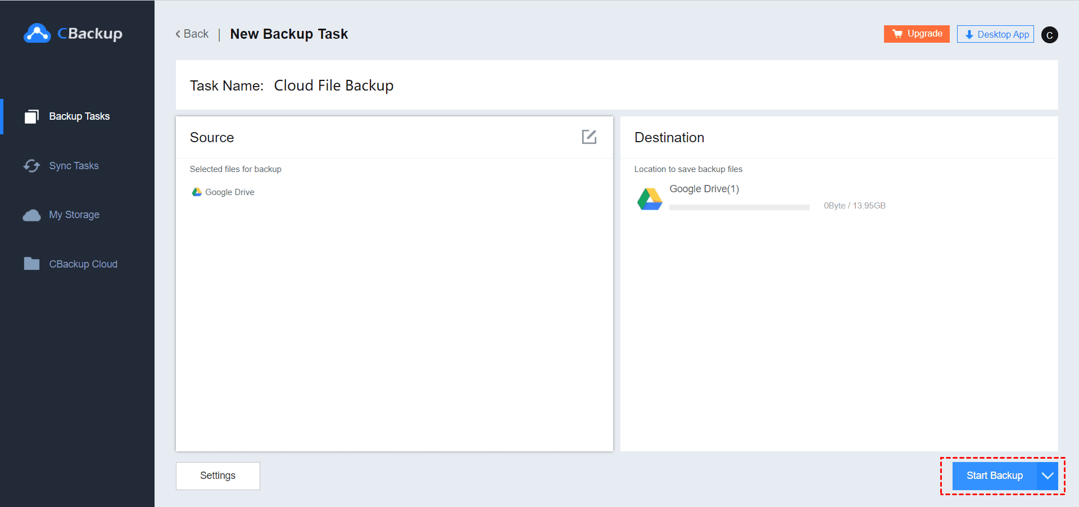
Task: Open the user account avatar menu
Action: tap(1049, 35)
